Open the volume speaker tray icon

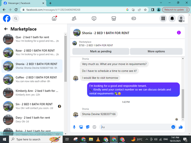[155, 140]
